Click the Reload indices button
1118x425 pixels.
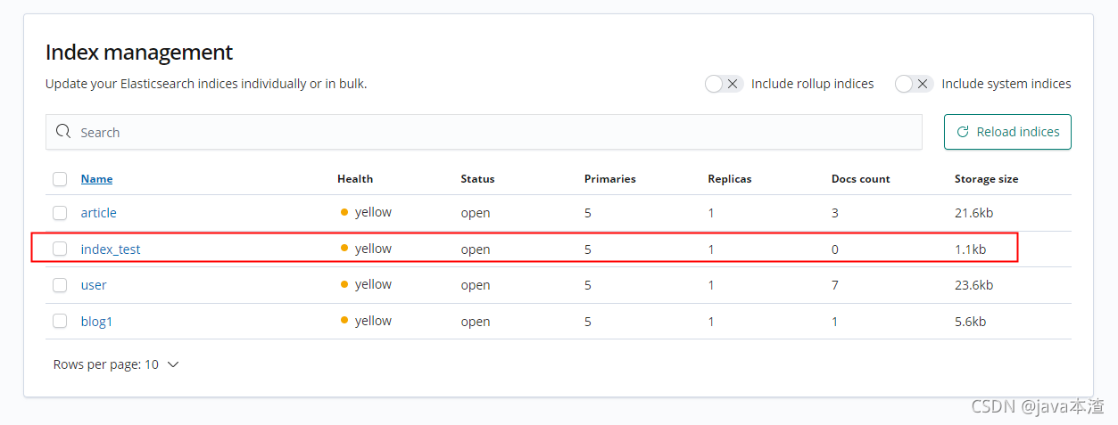tap(1007, 132)
